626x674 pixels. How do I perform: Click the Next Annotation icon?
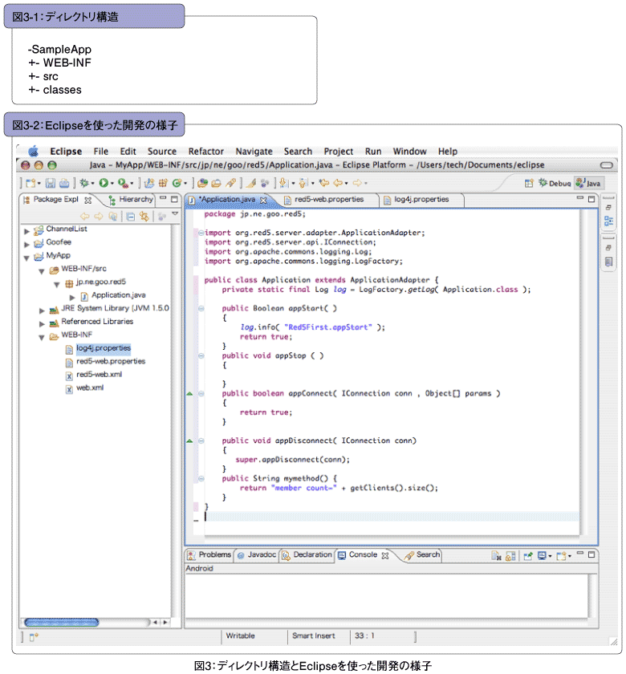click(283, 183)
